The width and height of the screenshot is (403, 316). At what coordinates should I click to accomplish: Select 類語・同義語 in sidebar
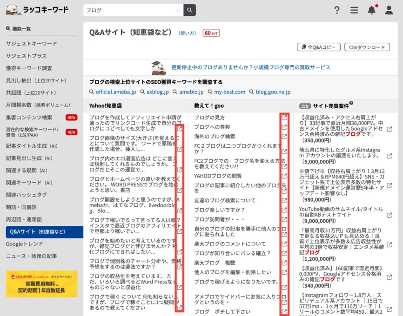(x=21, y=207)
